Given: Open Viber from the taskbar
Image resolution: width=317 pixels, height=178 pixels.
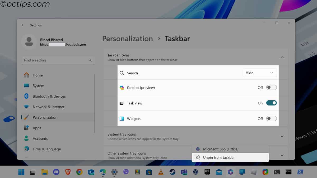Looking at the screenshot, I should click(x=126, y=172).
